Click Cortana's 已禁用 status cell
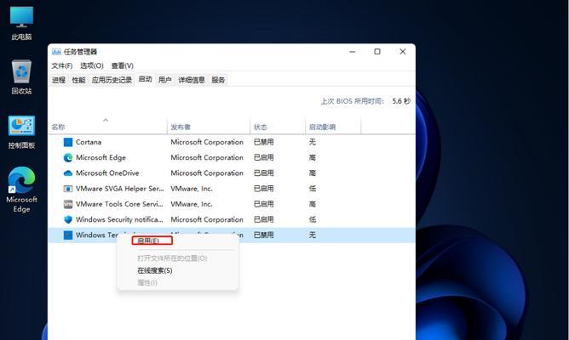 (263, 142)
